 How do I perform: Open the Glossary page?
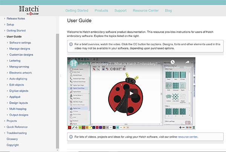tap(12, 139)
